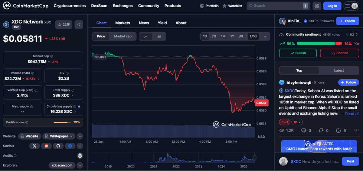
Task: Open the Reddit social link
Action: [x=46, y=146]
